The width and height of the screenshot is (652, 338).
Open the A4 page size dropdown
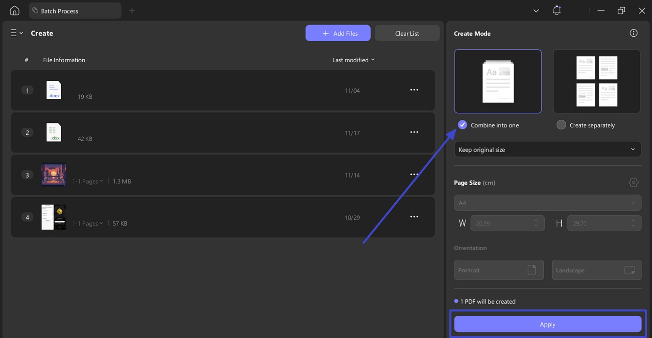point(548,203)
